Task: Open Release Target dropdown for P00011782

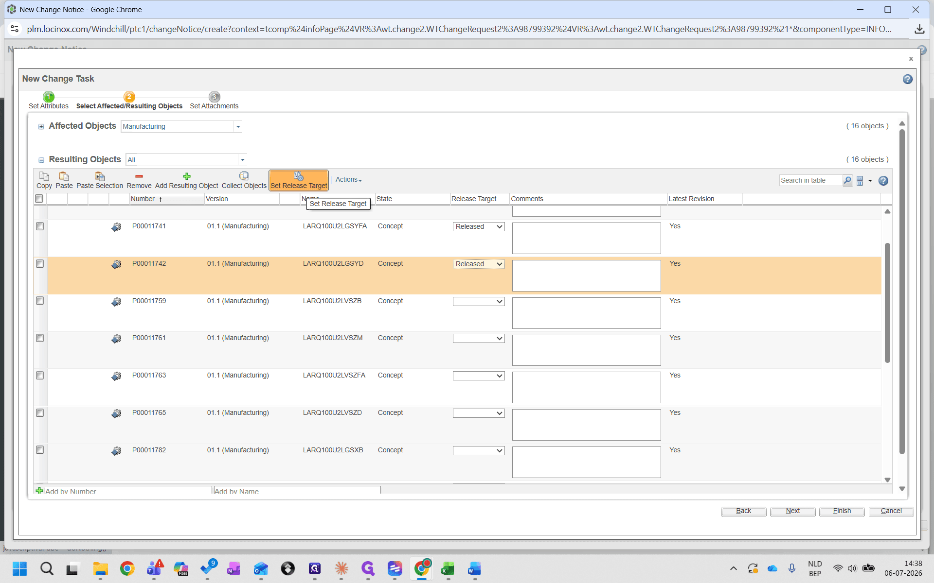Action: tap(479, 451)
